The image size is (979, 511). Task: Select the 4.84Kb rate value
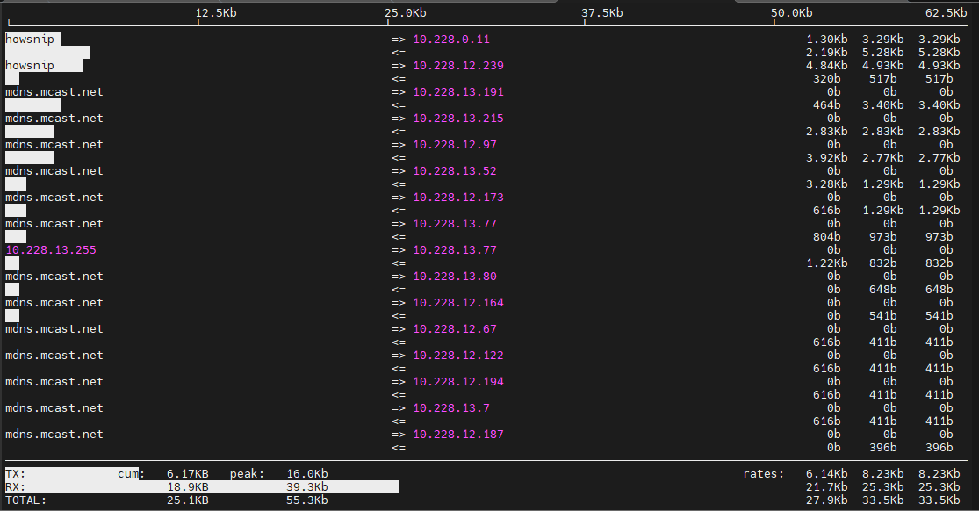[x=826, y=66]
